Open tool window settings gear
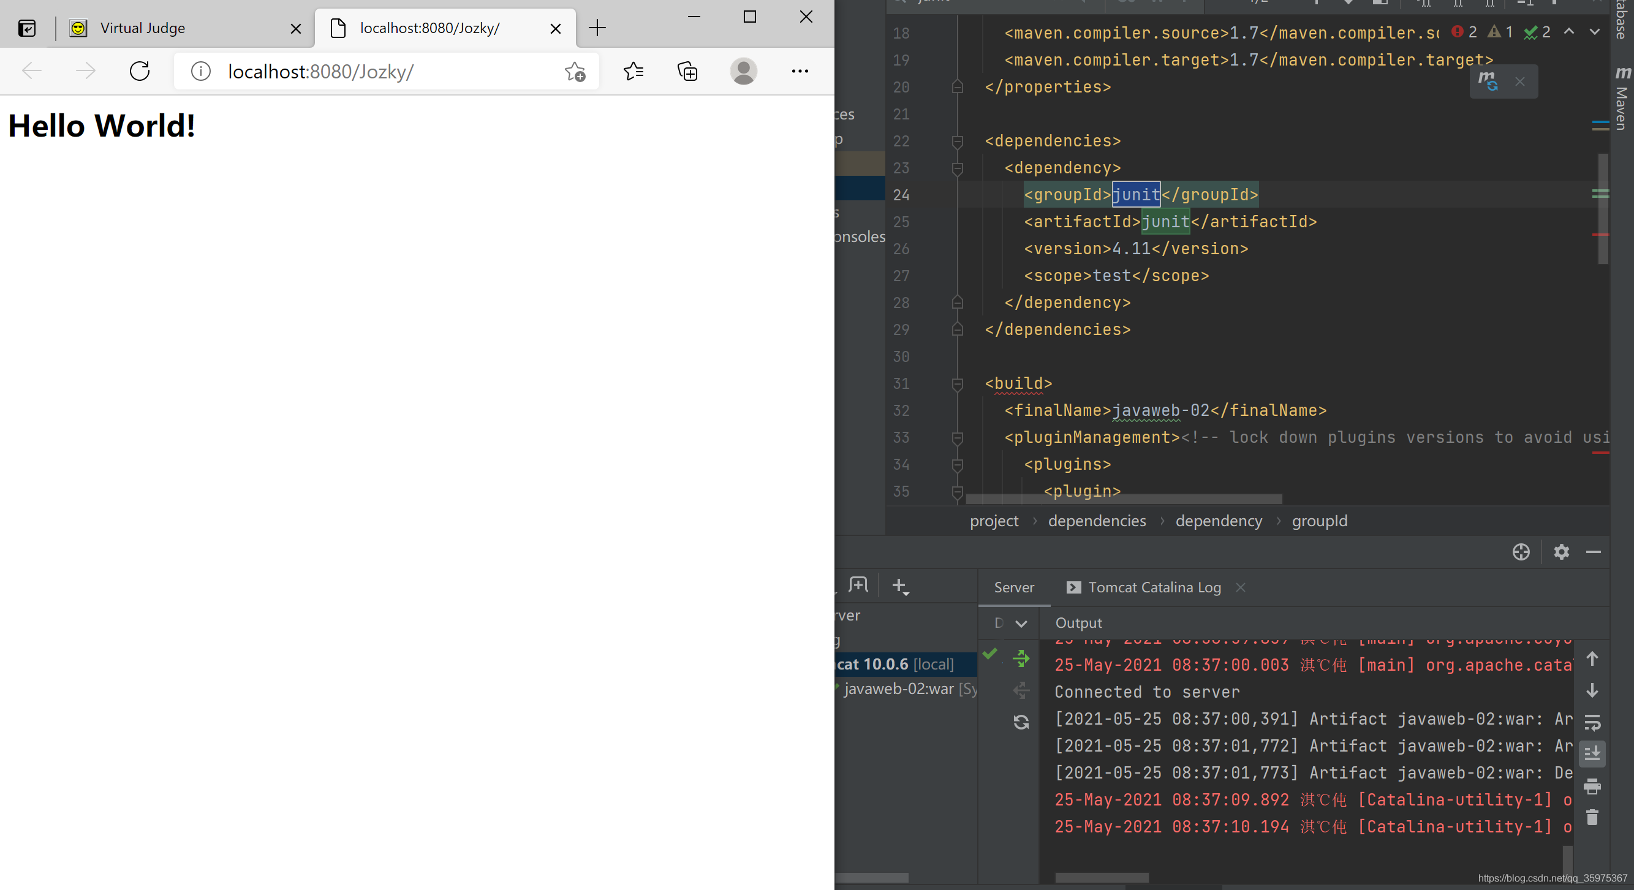The image size is (1634, 890). (x=1561, y=552)
